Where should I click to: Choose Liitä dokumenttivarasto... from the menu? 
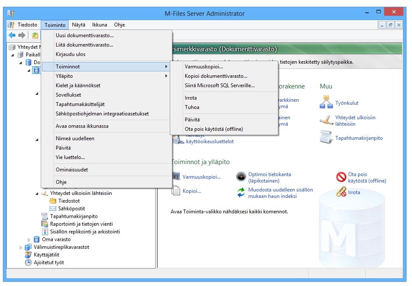106,45
